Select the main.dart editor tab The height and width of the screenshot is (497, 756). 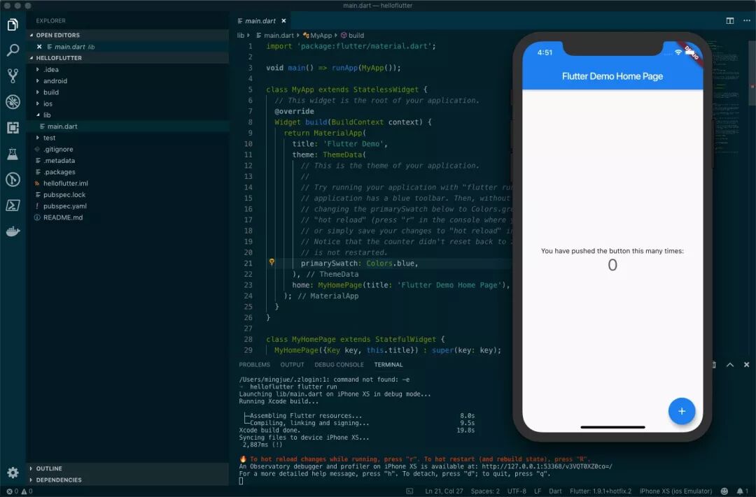(260, 21)
